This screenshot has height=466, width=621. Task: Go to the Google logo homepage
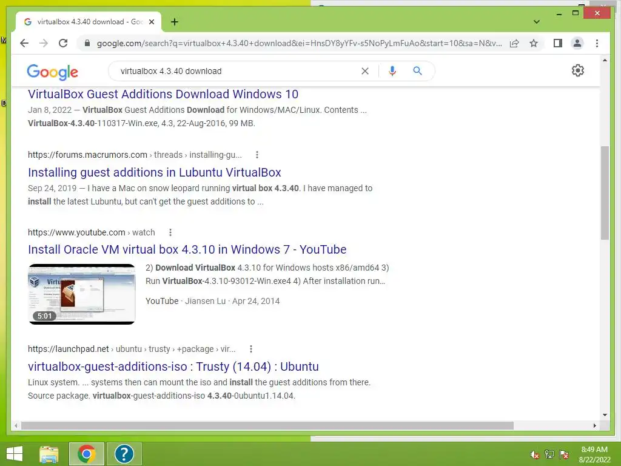pyautogui.click(x=52, y=72)
